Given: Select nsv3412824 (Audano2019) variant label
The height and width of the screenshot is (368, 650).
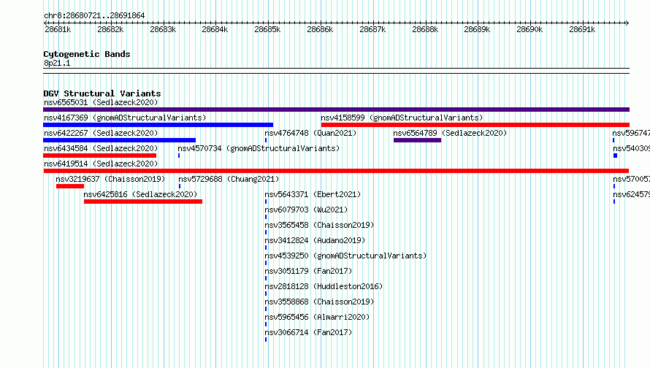Looking at the screenshot, I should tap(315, 240).
